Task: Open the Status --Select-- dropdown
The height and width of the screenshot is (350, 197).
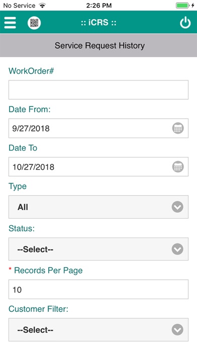Action: coord(98,249)
